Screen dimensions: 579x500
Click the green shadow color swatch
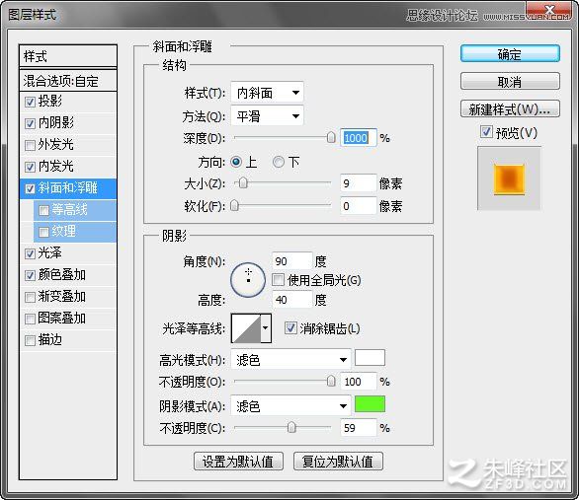[x=370, y=404]
